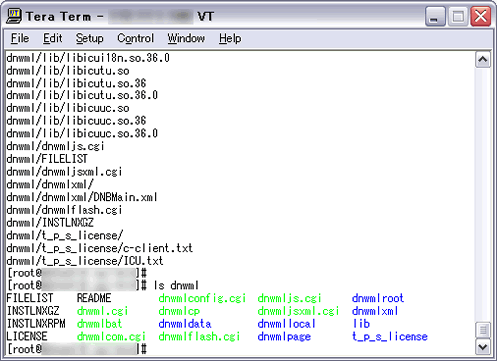Click blue lib directory name

coord(361,324)
